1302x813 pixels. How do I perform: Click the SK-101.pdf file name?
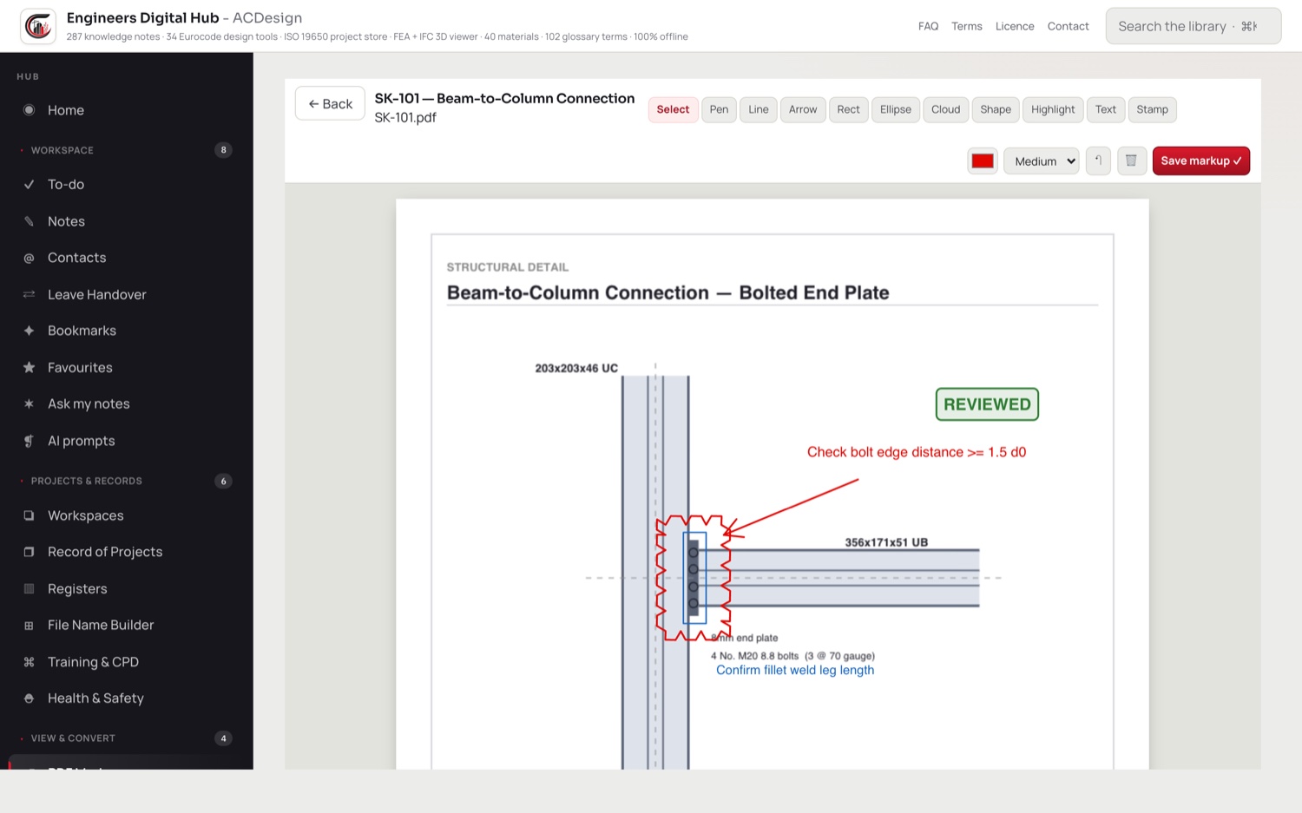coord(405,117)
